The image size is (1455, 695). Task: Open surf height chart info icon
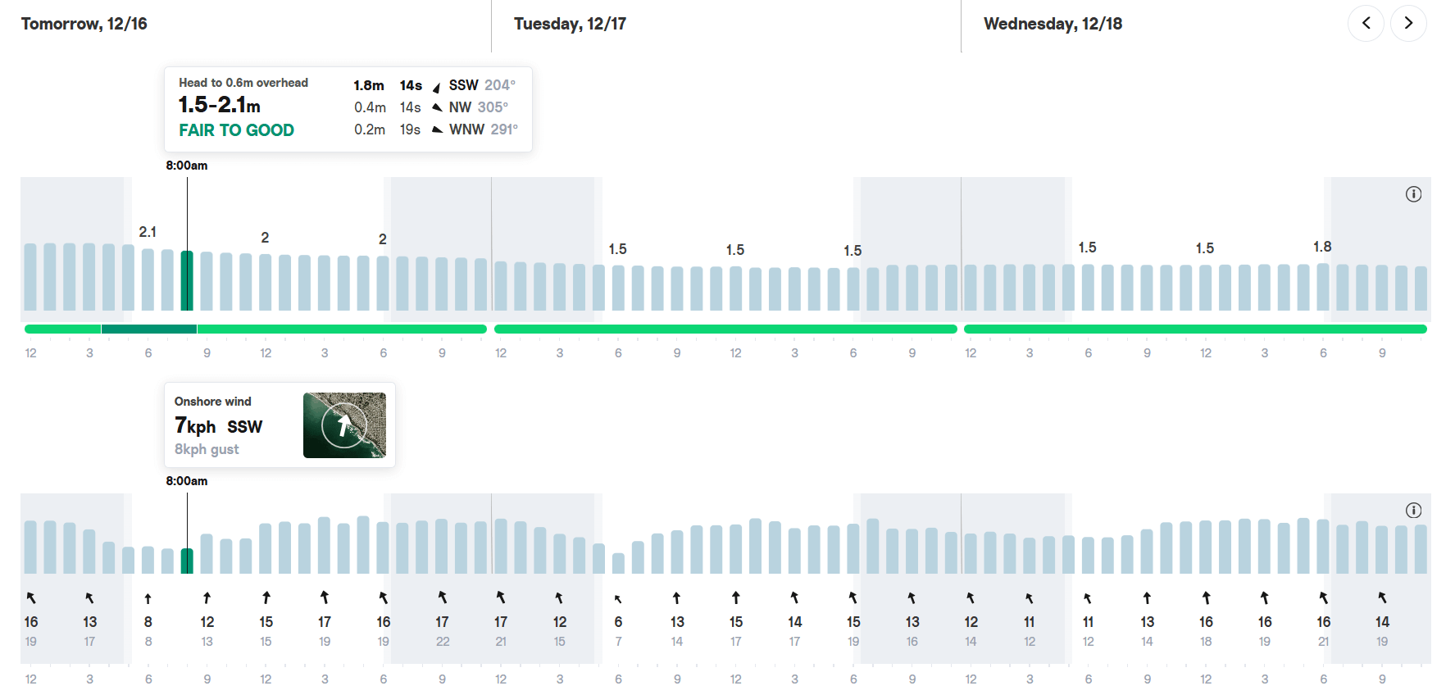click(x=1413, y=194)
